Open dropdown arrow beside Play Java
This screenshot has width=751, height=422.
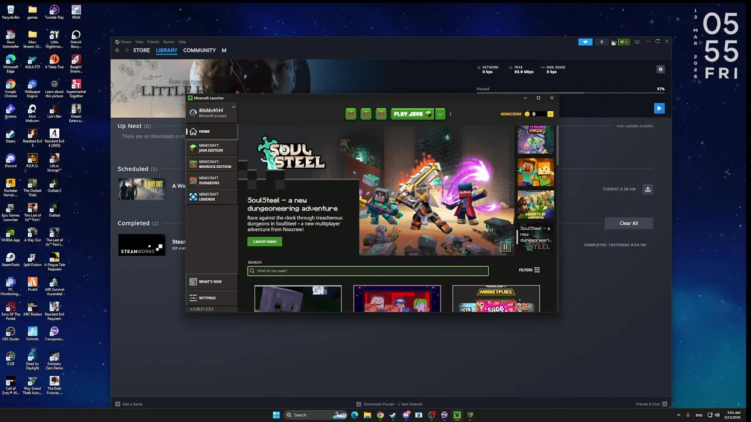tap(440, 114)
